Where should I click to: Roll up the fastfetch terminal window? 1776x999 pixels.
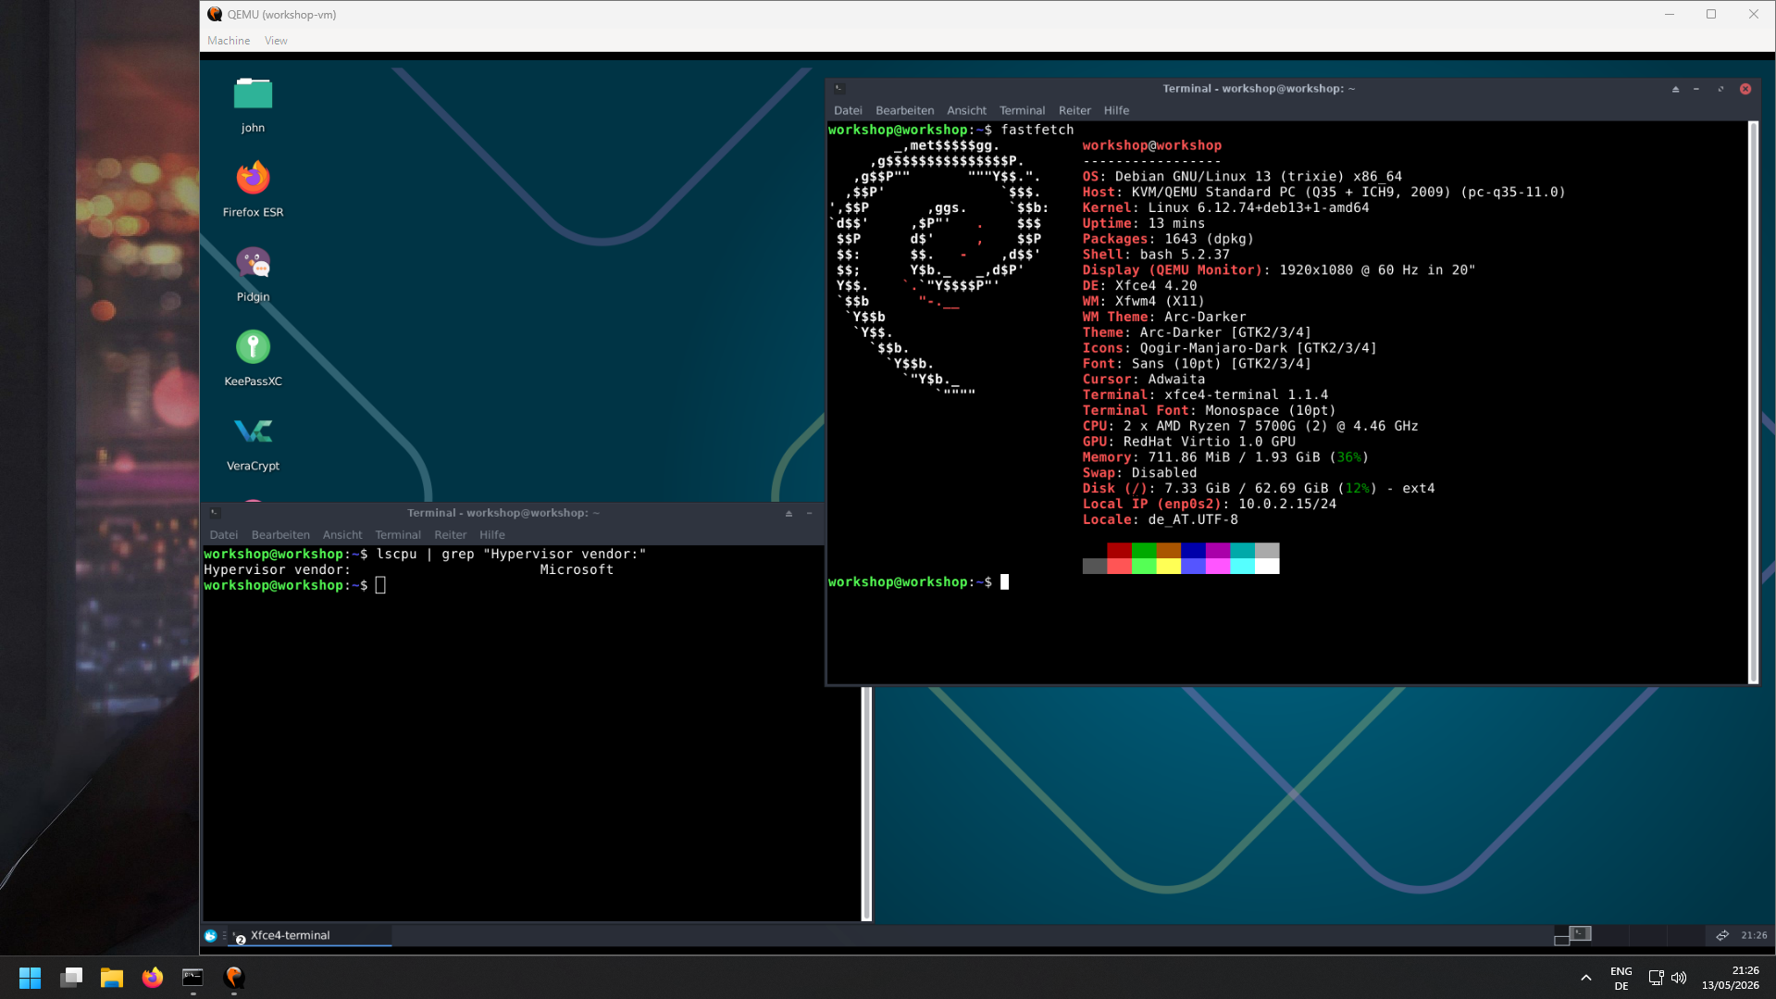(x=1675, y=89)
